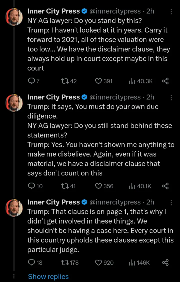Click Show replies link
Screen dimensions: 180x282
coord(48,276)
